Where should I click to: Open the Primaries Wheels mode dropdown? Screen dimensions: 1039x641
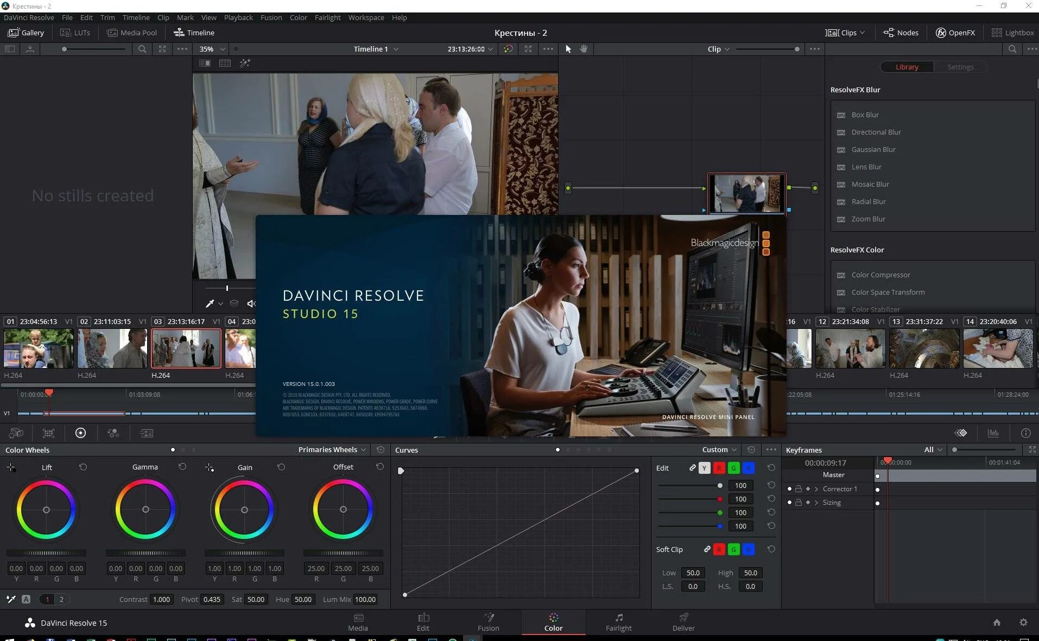[332, 449]
